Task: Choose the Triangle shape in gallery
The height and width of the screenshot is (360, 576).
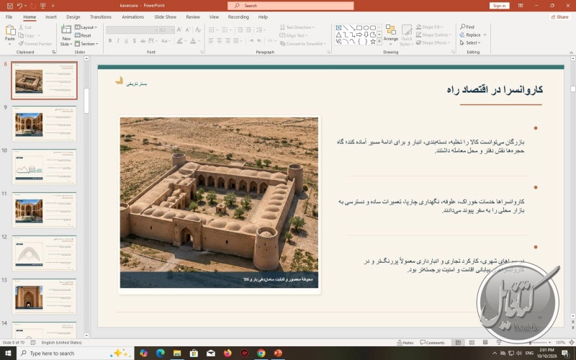Action: click(x=338, y=35)
